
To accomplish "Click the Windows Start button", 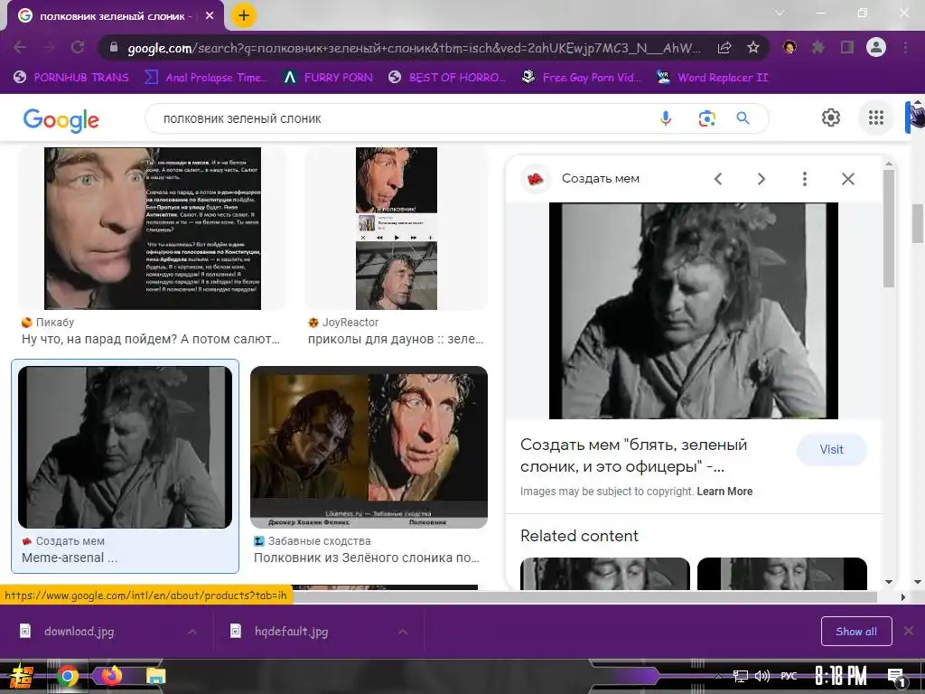I will pyautogui.click(x=22, y=676).
